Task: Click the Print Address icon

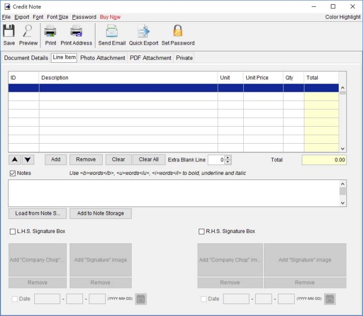Action: 76,31
